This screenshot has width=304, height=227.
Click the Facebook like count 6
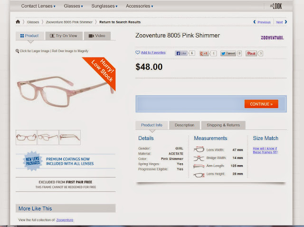click(192, 53)
